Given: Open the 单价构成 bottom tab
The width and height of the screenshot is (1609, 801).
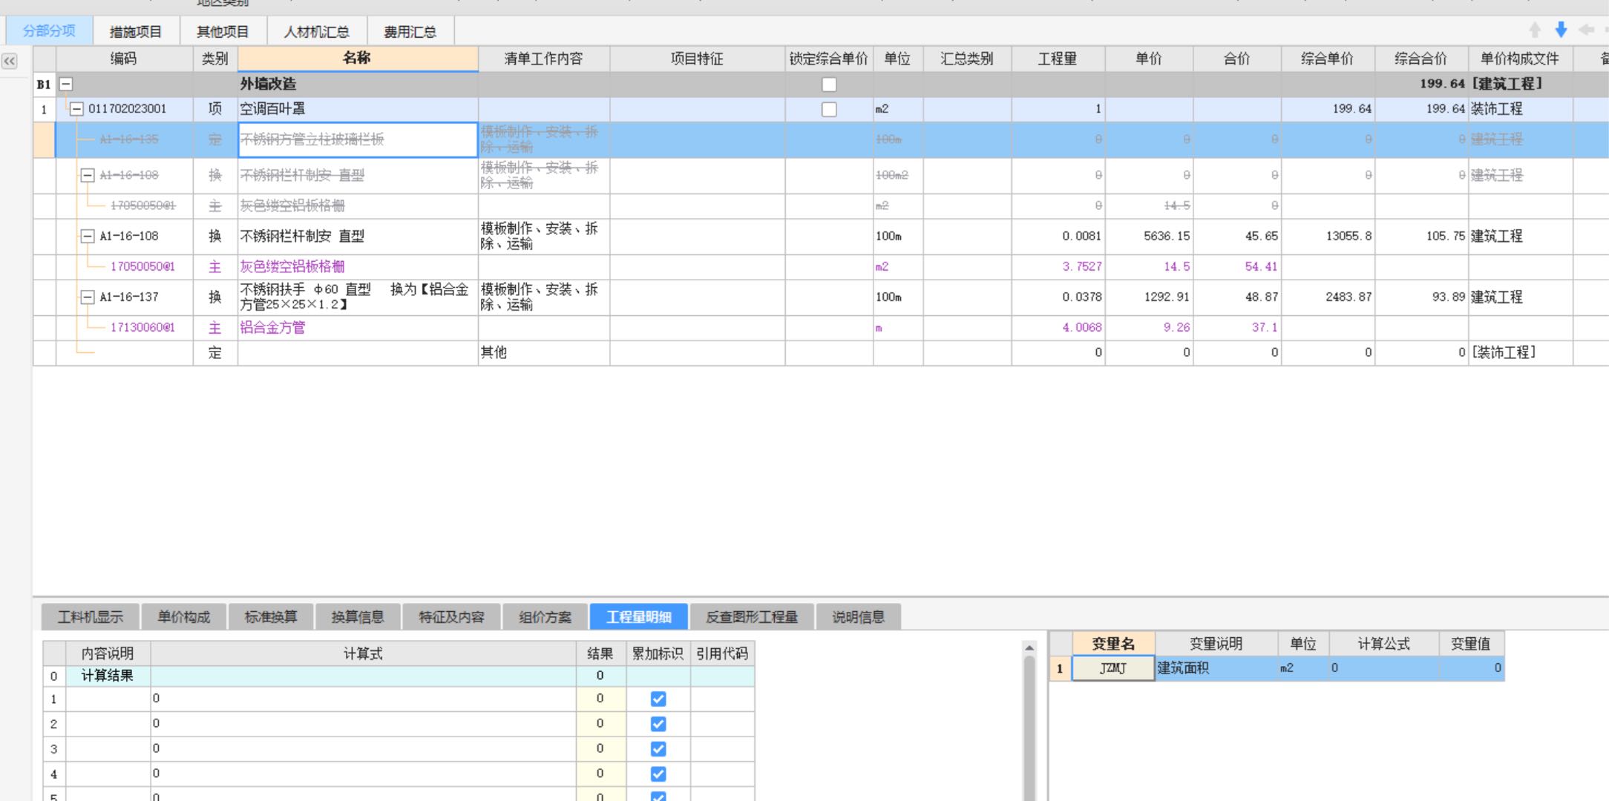Looking at the screenshot, I should [x=184, y=617].
